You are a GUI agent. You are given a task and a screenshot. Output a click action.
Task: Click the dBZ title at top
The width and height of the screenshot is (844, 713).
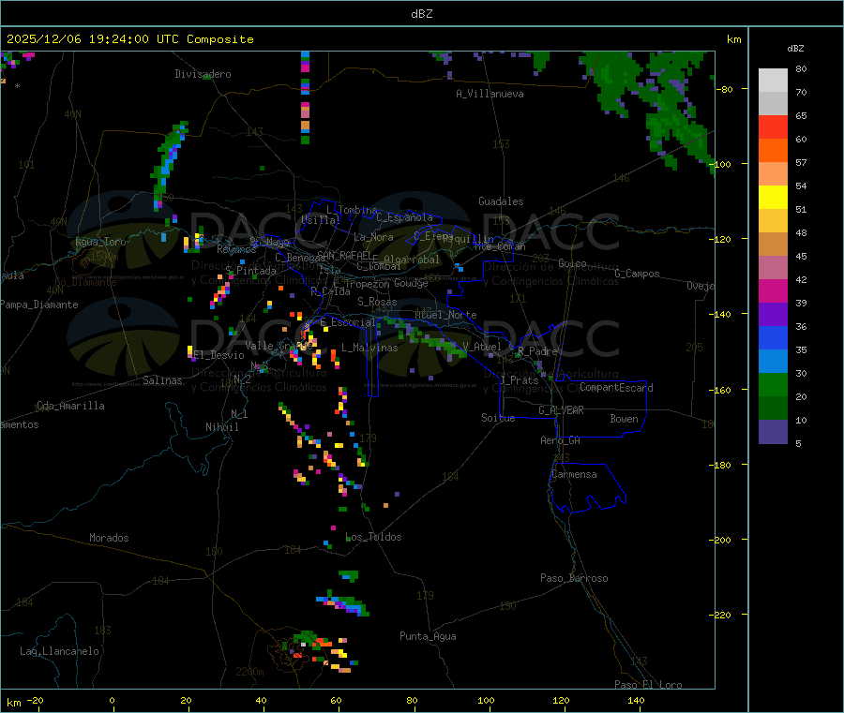(x=421, y=14)
